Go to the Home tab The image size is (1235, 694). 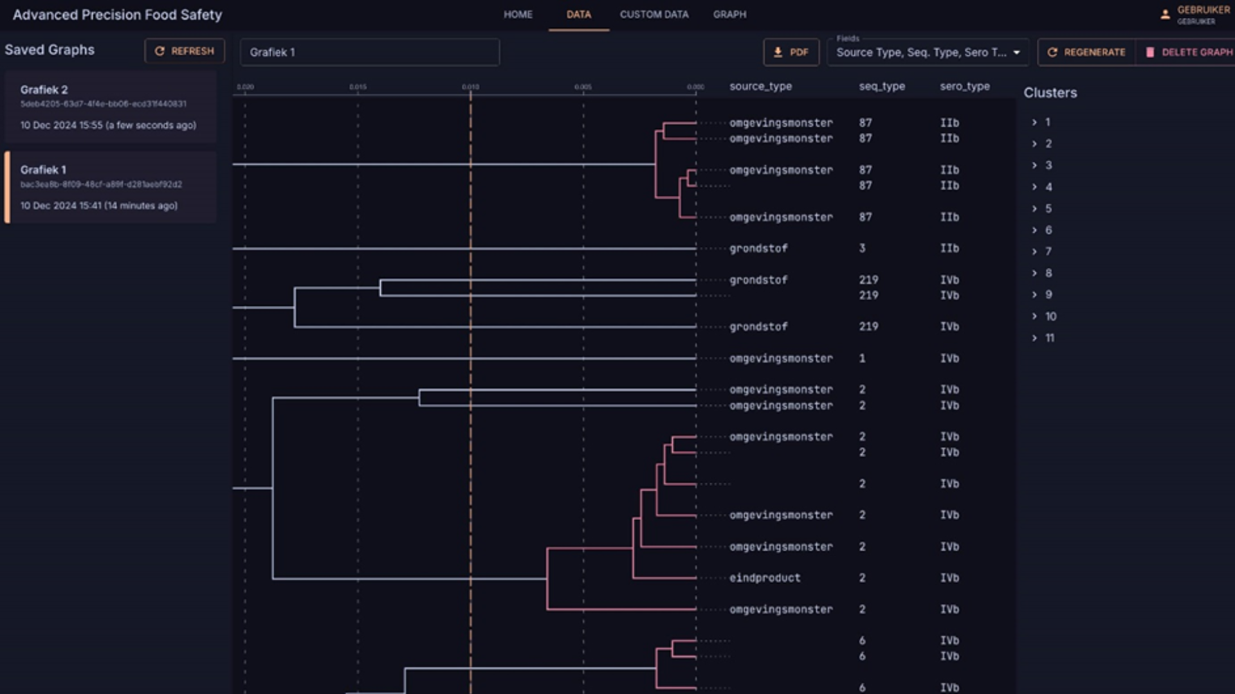(518, 14)
